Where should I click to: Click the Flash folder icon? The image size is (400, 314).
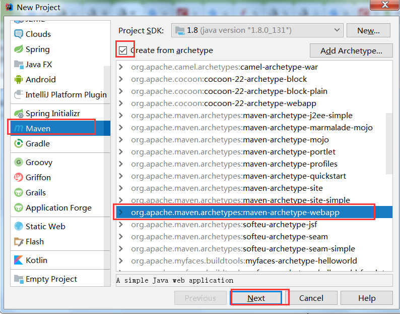(x=18, y=242)
